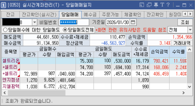Open the 예수금 tab

[x=90, y=15]
